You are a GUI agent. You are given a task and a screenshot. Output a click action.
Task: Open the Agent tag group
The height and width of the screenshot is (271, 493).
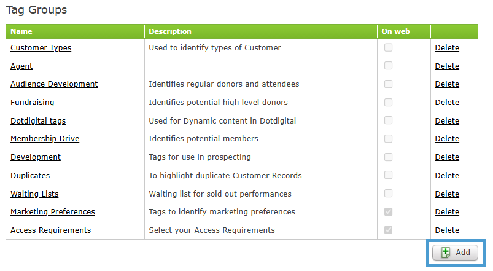pos(21,66)
